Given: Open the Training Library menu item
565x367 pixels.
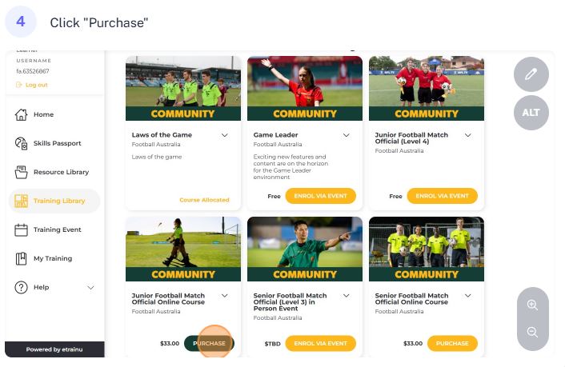Looking at the screenshot, I should 54,201.
